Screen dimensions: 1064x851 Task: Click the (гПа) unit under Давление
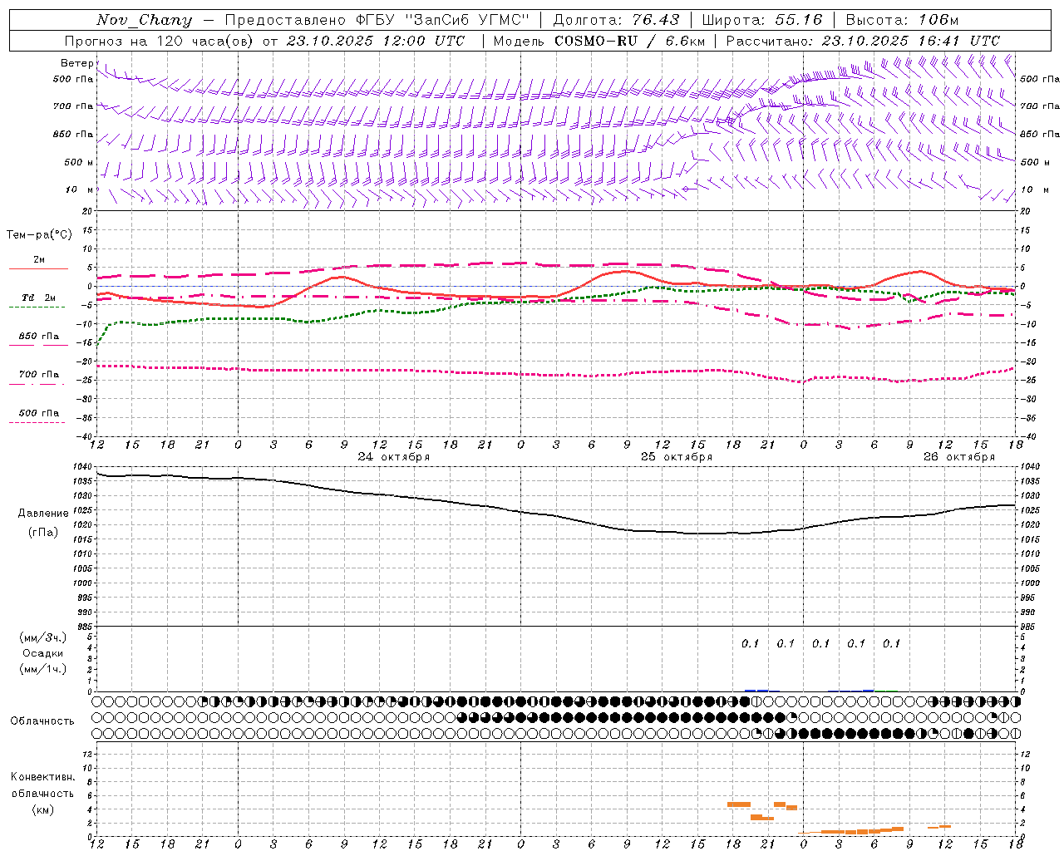(x=43, y=533)
